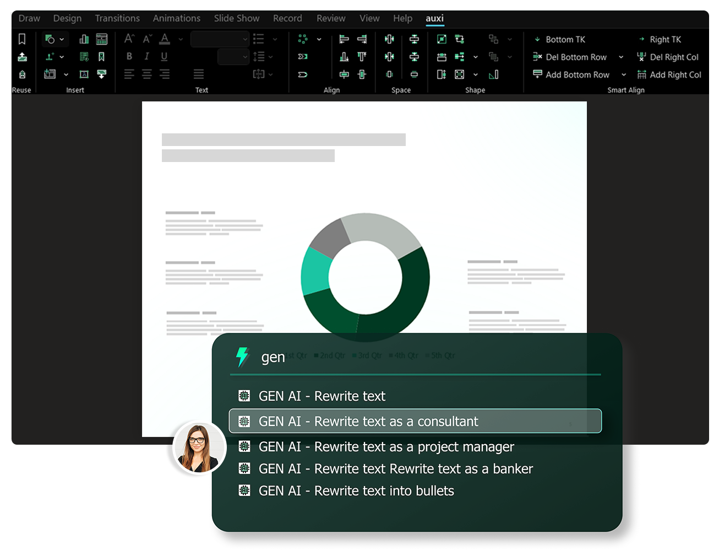Click the search field containing 'gen'
719x556 pixels.
click(415, 357)
